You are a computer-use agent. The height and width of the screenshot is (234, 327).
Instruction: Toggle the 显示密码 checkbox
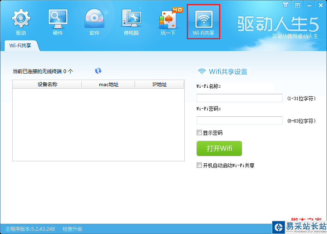[199, 133]
